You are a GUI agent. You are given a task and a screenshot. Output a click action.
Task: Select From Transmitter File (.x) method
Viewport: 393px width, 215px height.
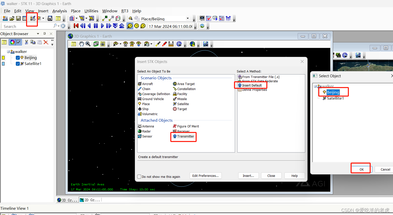coord(259,77)
